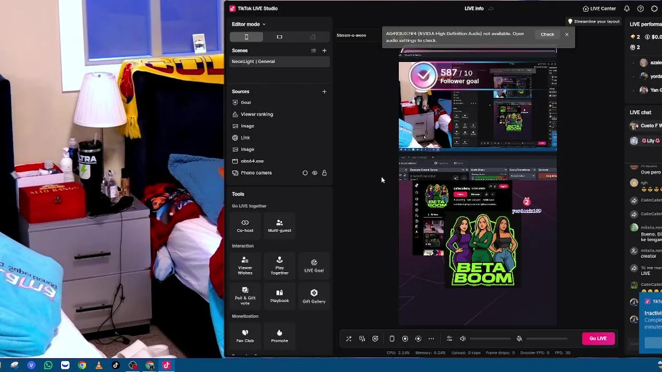Screen dimensions: 662x372
Task: Click the notifications bell icon
Action: (627, 8)
